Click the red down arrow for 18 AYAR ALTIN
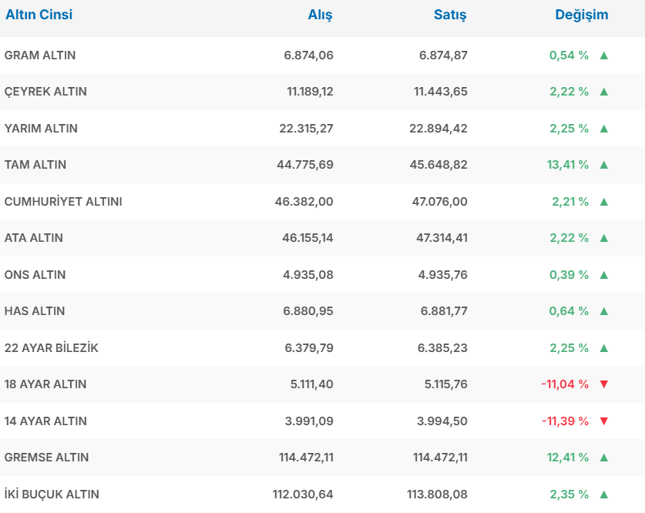 603,384
